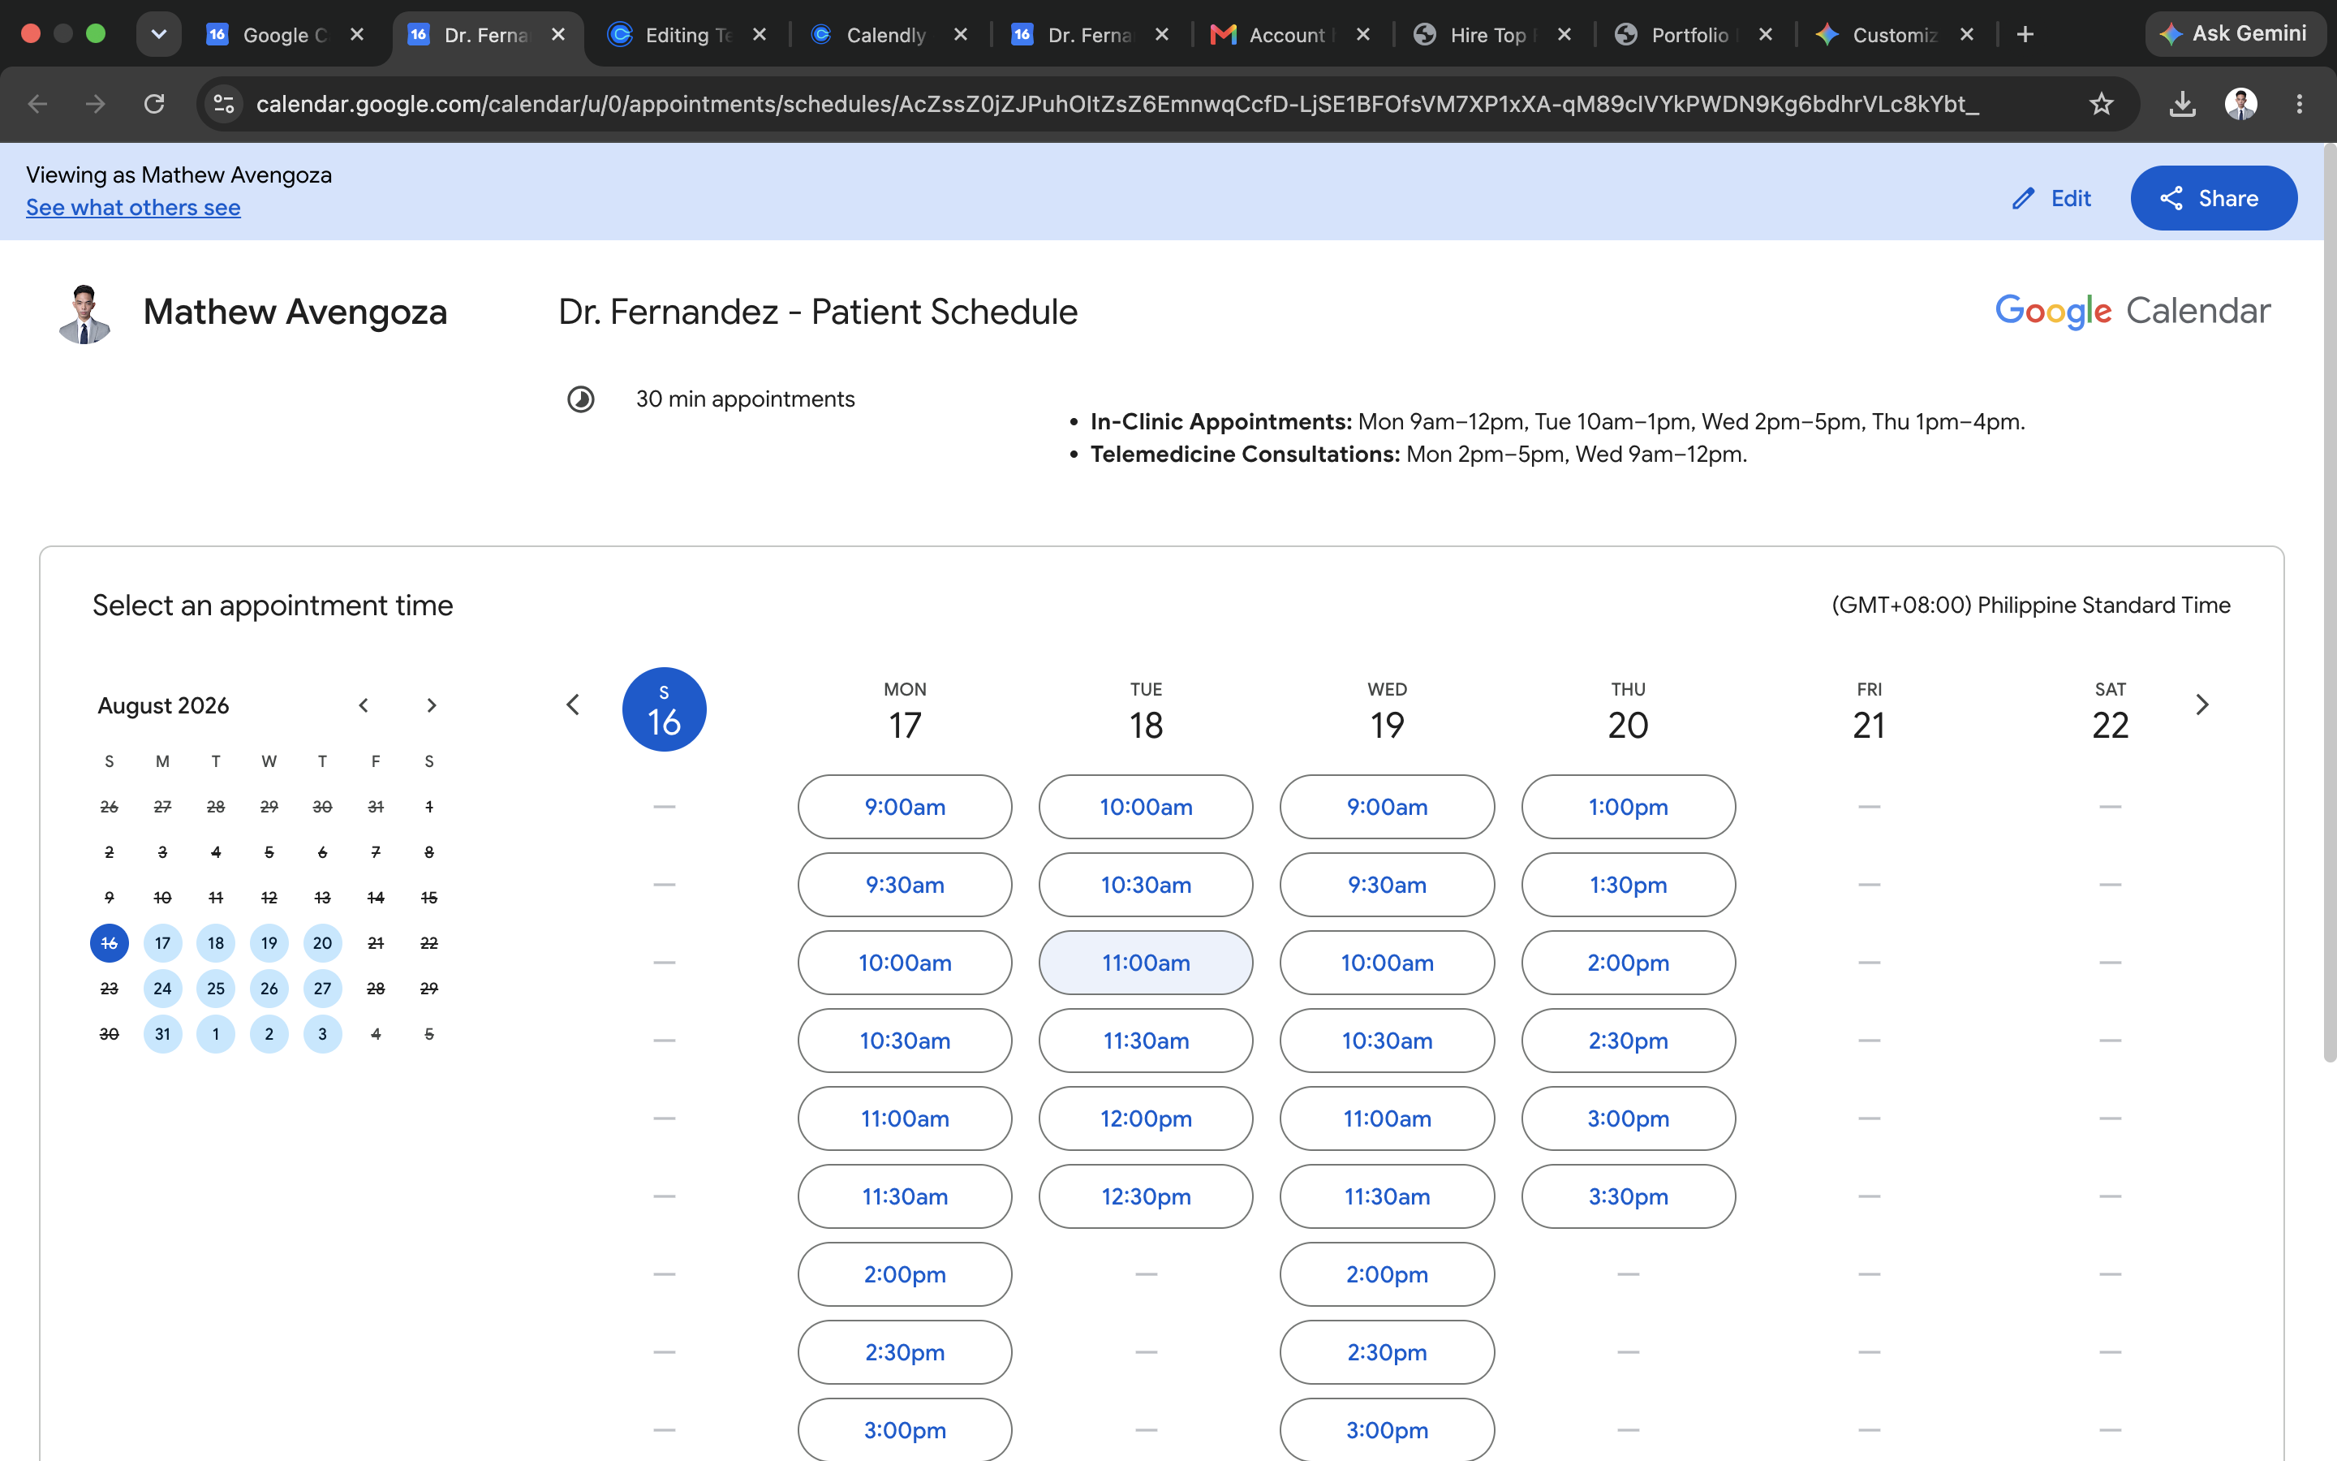Click Mathew Avengoza profile photo
2337x1461 pixels.
point(85,313)
